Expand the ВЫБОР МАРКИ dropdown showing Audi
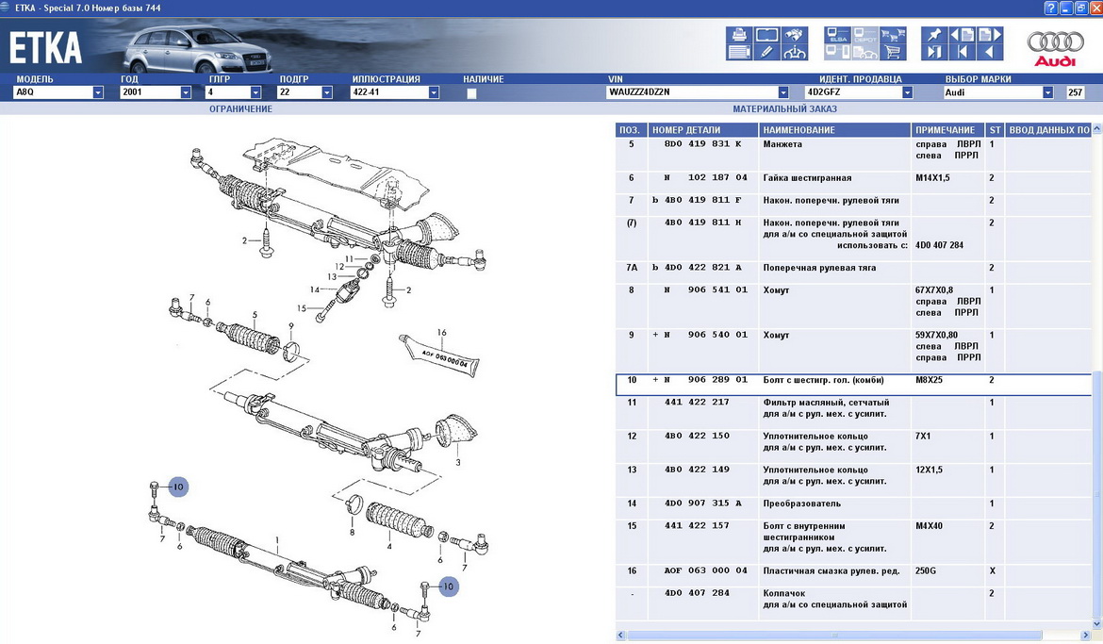Viewport: 1103px width, 644px height. (1047, 92)
